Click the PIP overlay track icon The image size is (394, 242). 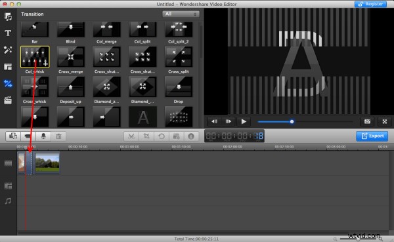pyautogui.click(x=8, y=186)
